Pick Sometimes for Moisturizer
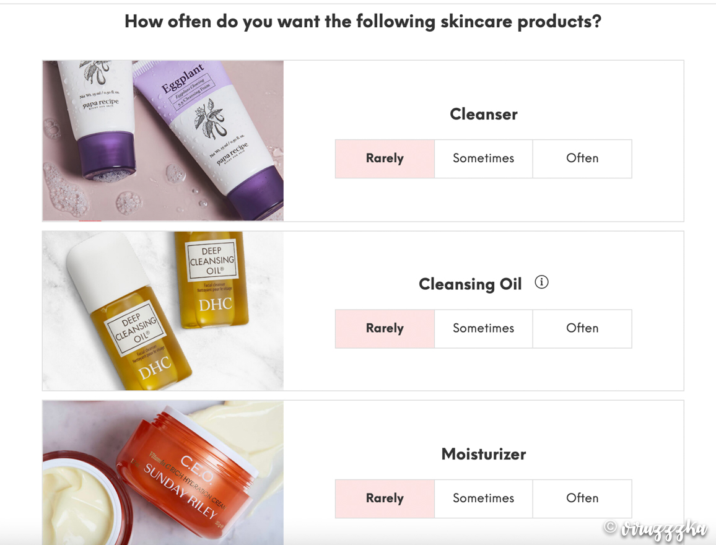716x545 pixels. click(484, 499)
